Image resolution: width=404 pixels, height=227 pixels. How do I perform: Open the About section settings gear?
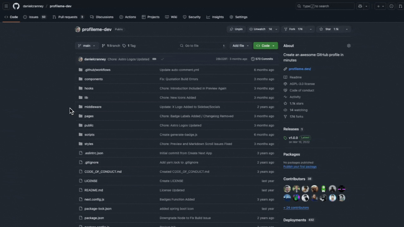click(x=348, y=45)
